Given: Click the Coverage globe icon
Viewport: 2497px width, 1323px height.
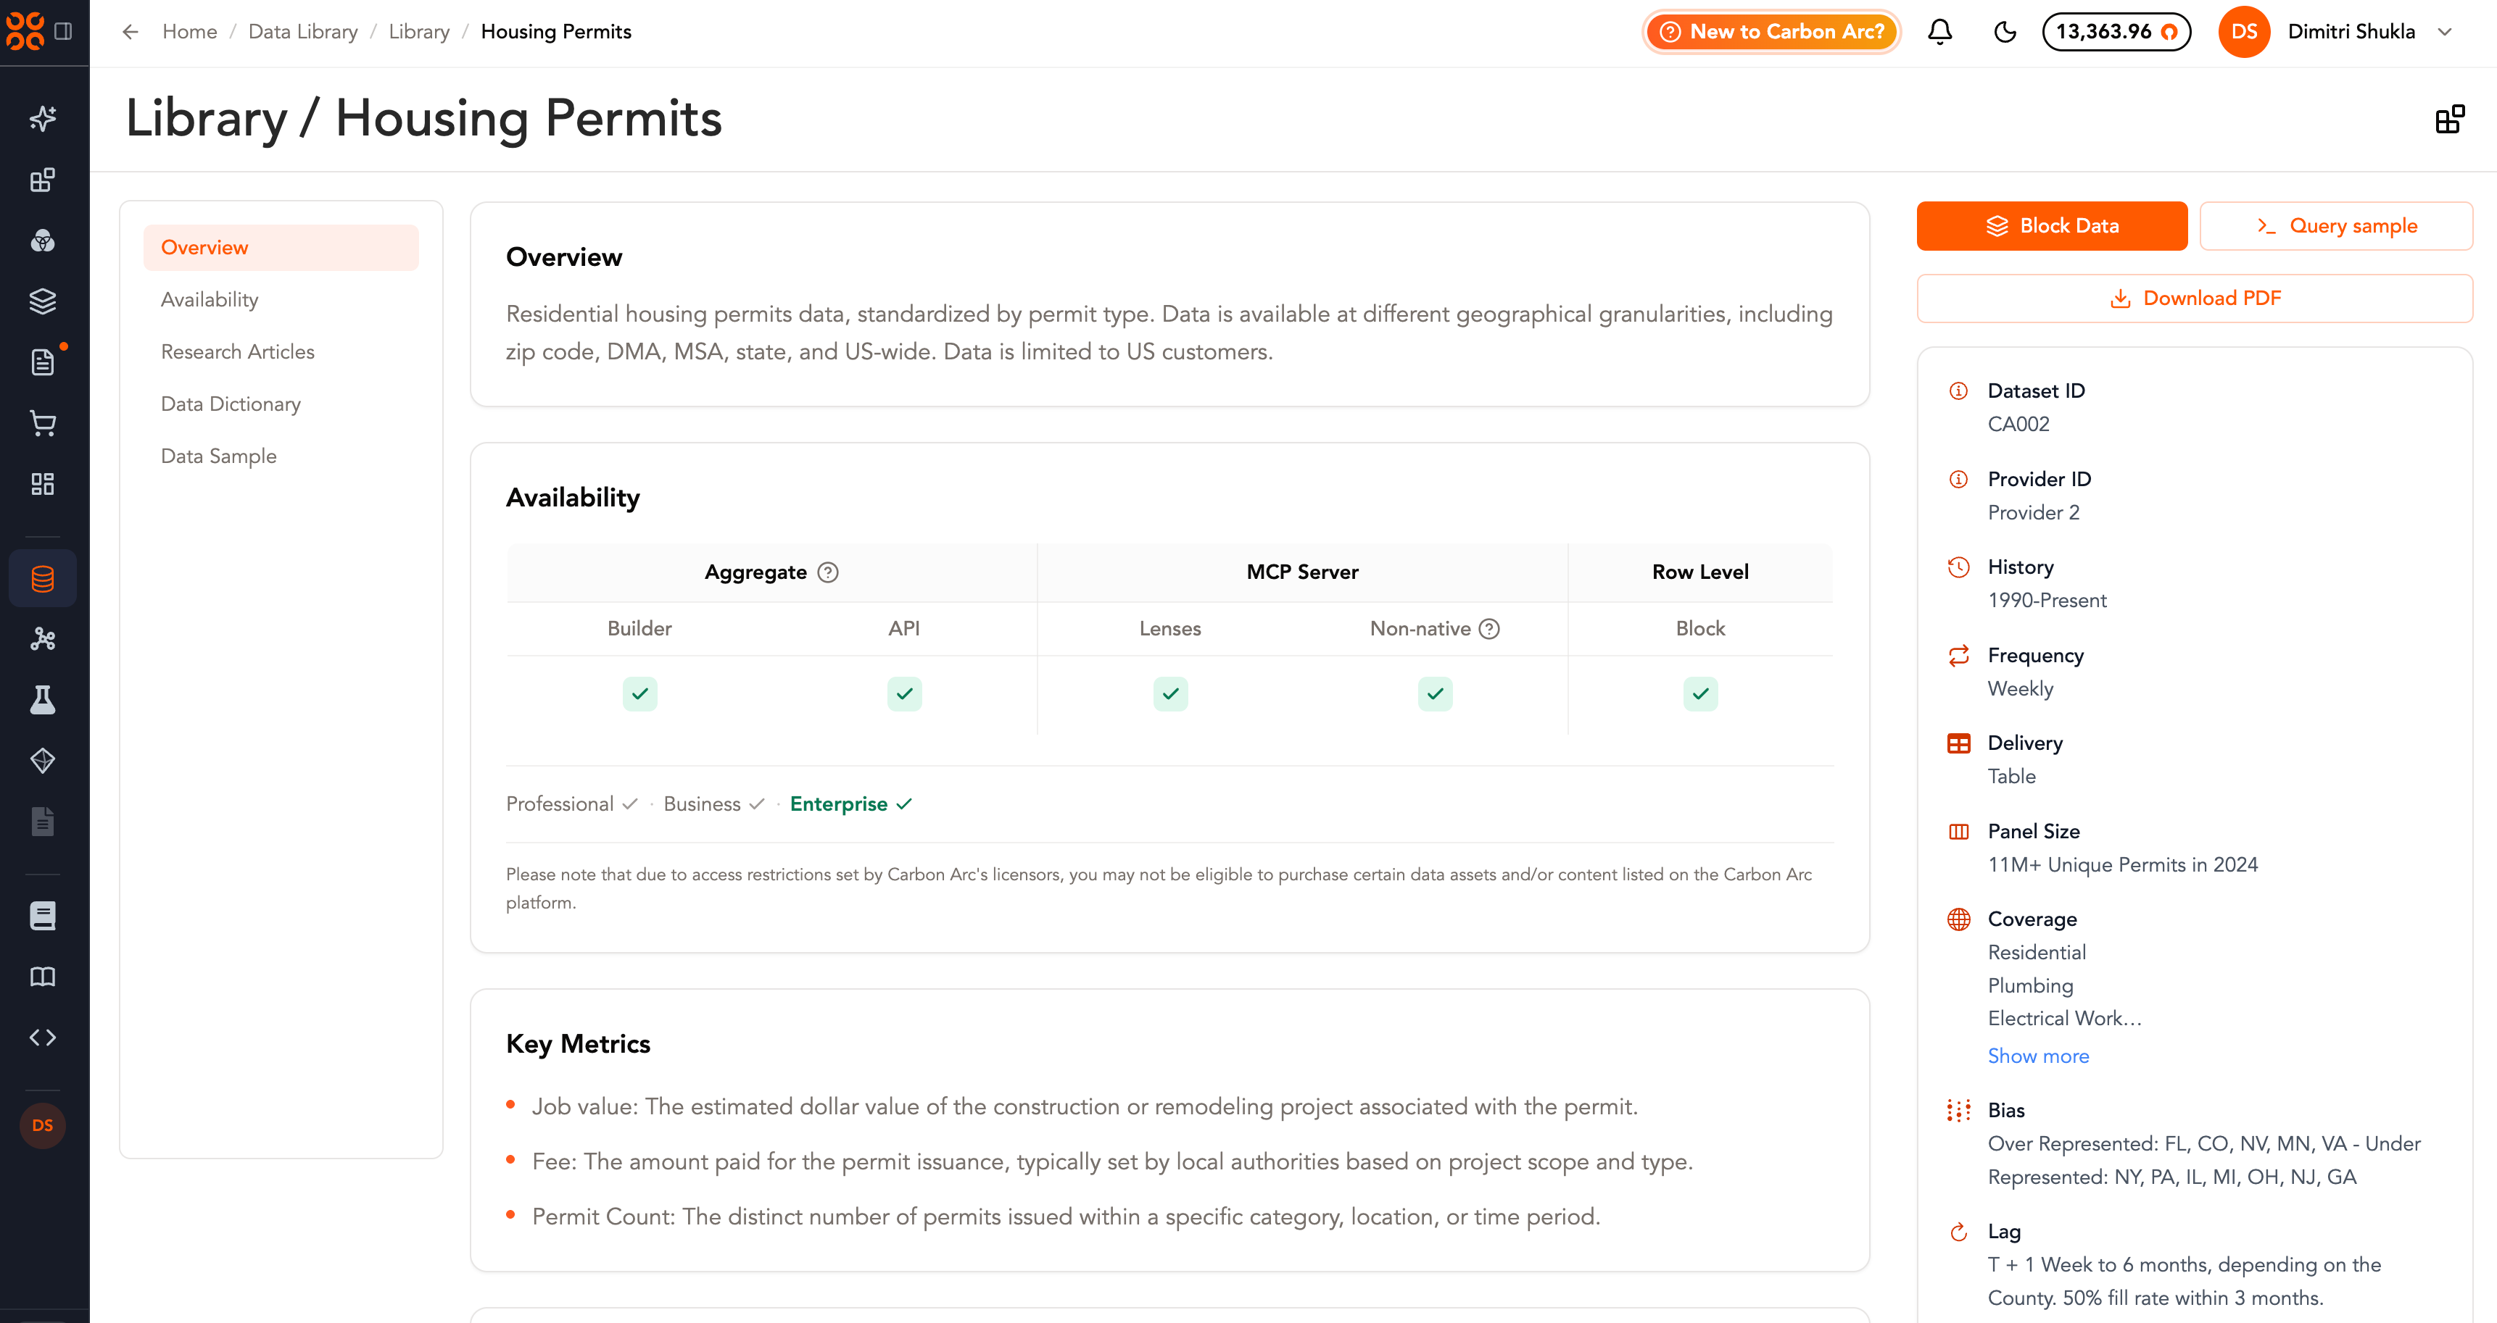Looking at the screenshot, I should pos(1959,919).
